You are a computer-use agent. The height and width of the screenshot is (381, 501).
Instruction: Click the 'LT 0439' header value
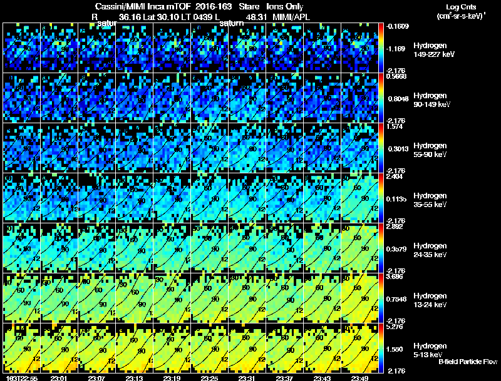[196, 17]
